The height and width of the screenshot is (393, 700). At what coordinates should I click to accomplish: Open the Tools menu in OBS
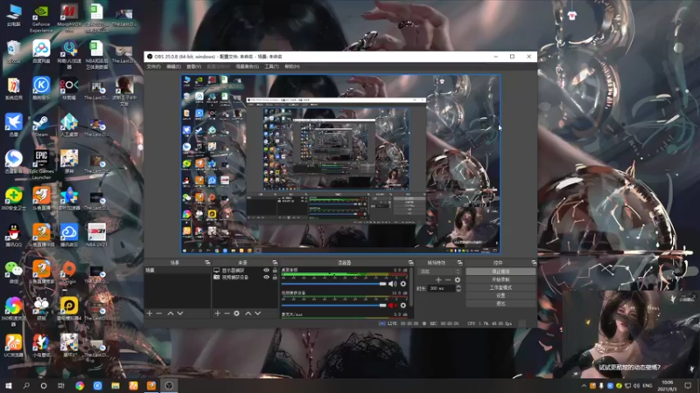271,66
